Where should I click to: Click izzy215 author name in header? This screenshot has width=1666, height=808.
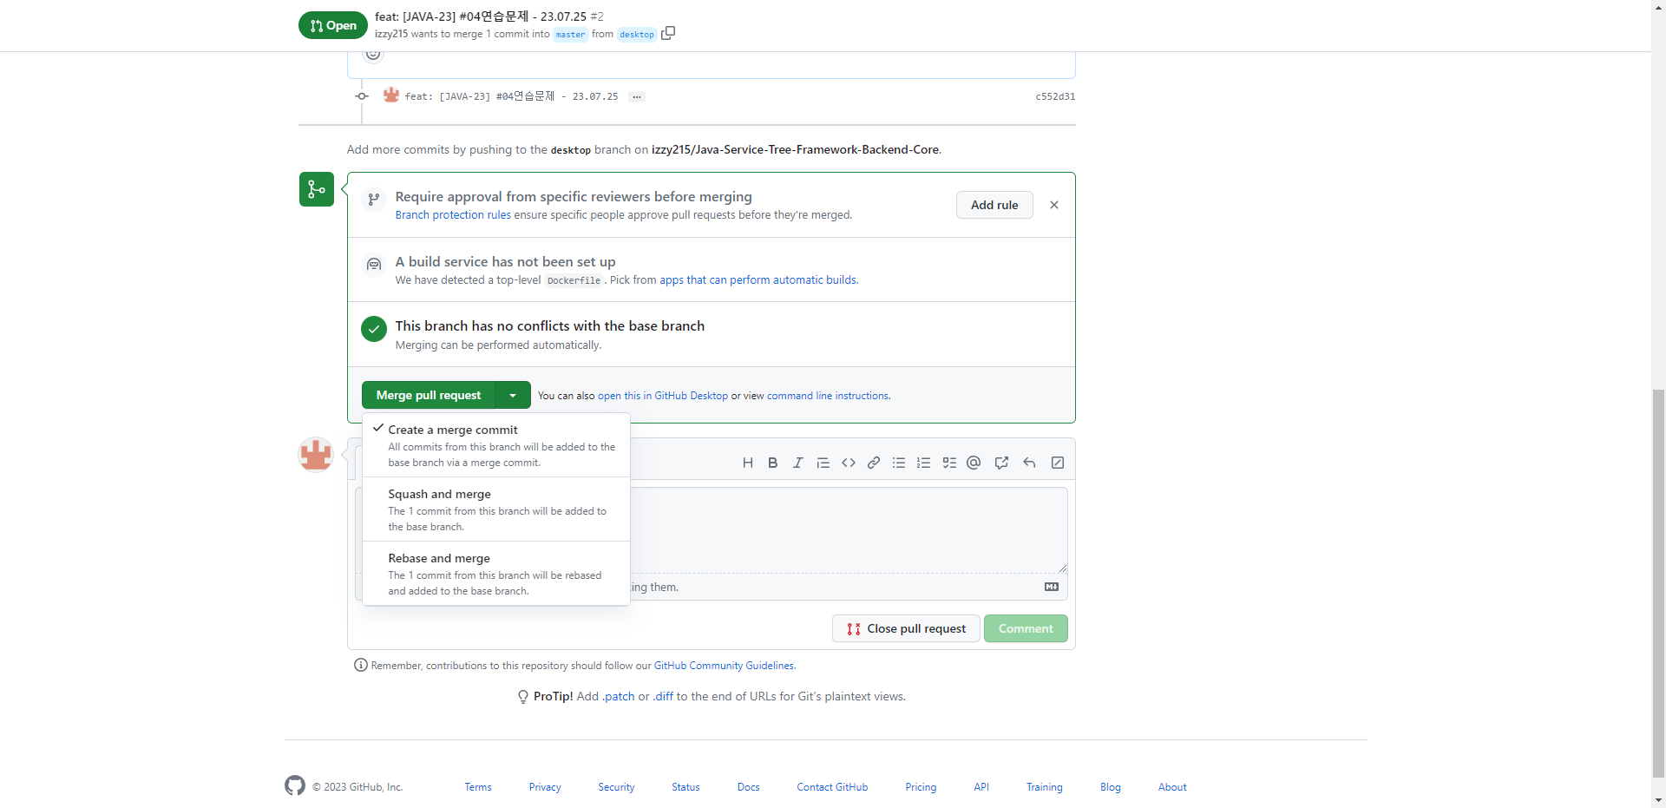[x=391, y=34]
